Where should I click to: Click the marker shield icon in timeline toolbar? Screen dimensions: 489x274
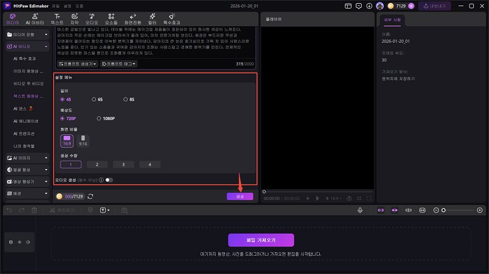[x=90, y=210]
